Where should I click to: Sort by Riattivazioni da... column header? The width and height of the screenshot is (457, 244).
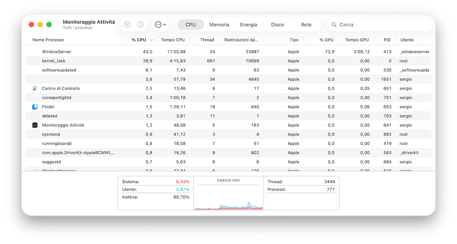[x=241, y=40]
